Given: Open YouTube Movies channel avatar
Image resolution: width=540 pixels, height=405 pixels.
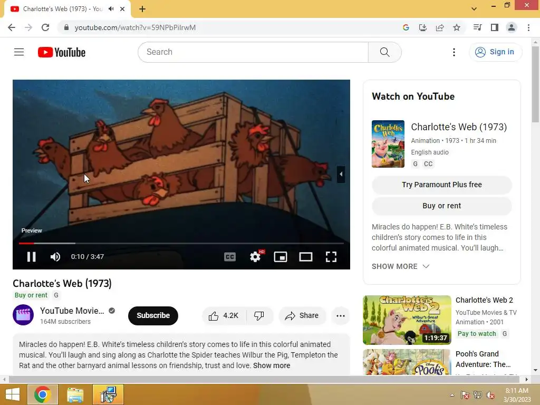Looking at the screenshot, I should point(23,315).
